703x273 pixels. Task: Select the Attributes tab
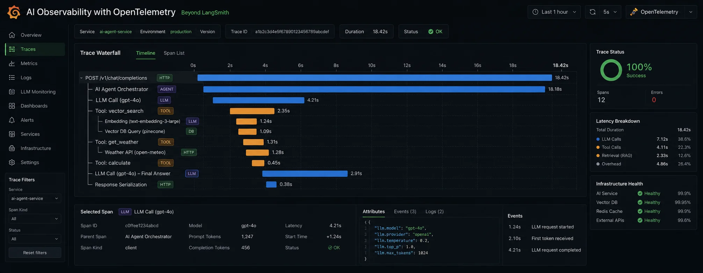pyautogui.click(x=374, y=211)
